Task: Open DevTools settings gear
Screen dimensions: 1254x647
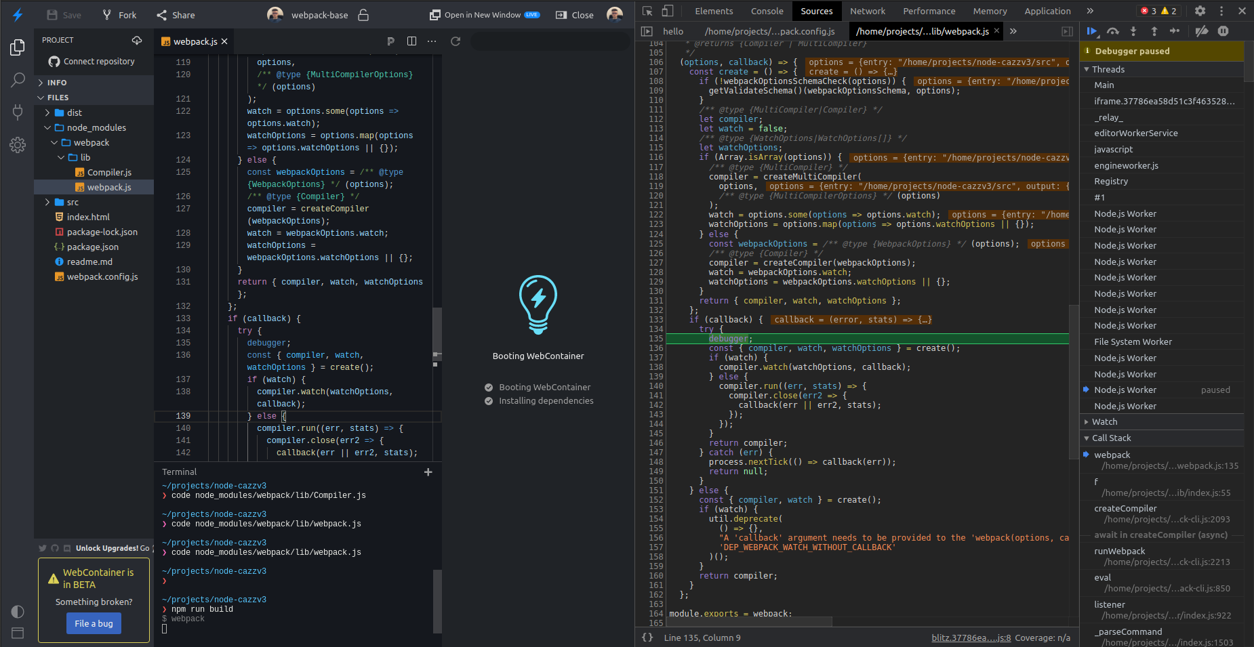Action: (1199, 11)
